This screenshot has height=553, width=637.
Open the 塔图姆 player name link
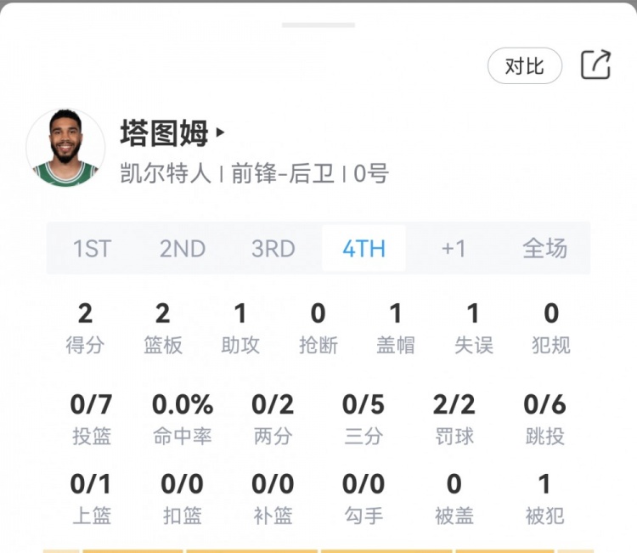tap(164, 133)
